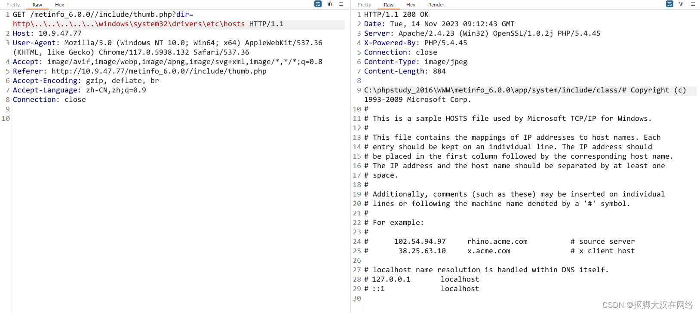Screen dimensions: 700x313
Task: Click the 'This is a sample HOSTS file' line
Action: [508, 119]
